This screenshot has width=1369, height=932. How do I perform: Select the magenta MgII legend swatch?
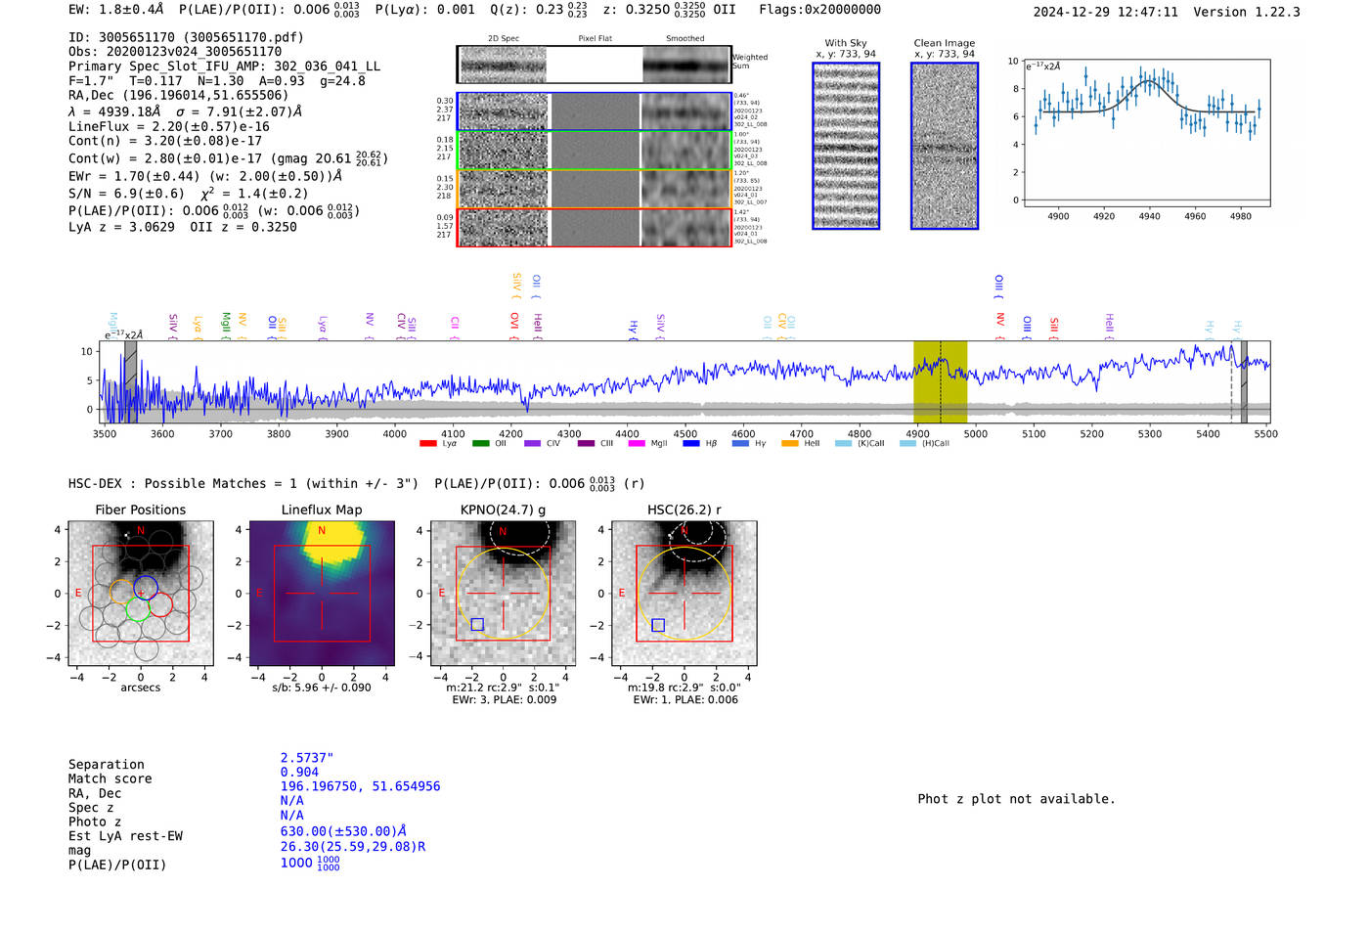[x=637, y=444]
